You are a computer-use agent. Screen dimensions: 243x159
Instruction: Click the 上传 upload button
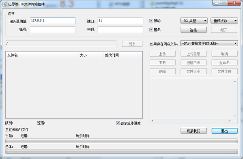point(163,54)
